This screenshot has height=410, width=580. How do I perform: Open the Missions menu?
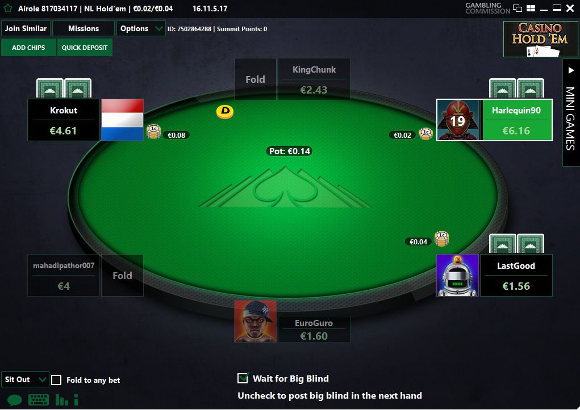coord(84,28)
